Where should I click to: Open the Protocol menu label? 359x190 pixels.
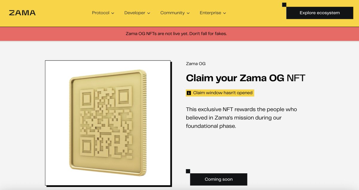101,13
